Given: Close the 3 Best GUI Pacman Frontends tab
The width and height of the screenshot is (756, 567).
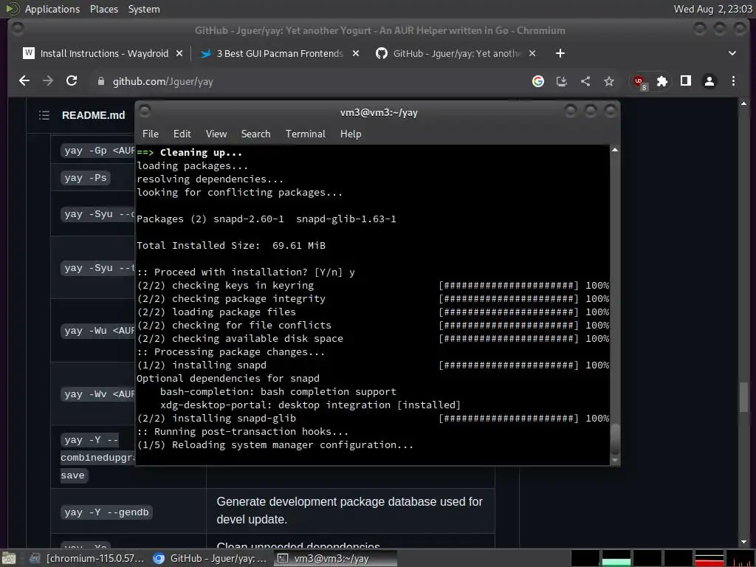Looking at the screenshot, I should (x=356, y=53).
